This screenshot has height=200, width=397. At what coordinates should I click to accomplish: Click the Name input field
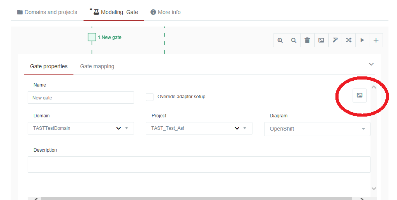81,97
